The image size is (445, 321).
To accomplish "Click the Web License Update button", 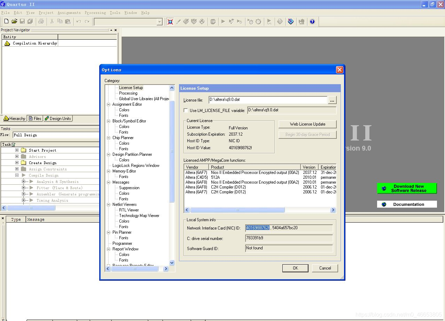I will (x=307, y=124).
